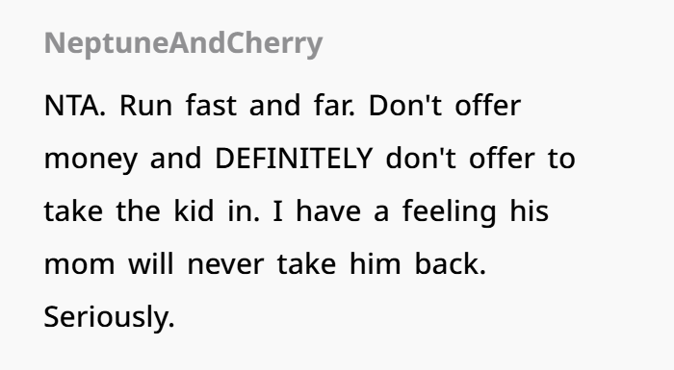Click the word "mom" in the comment

80,266
